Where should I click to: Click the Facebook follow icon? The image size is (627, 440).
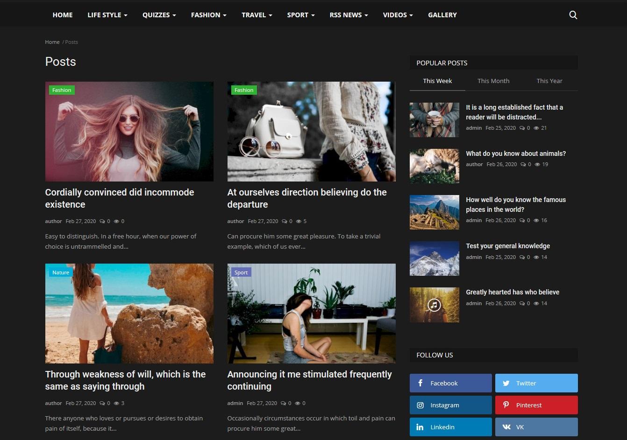[420, 383]
